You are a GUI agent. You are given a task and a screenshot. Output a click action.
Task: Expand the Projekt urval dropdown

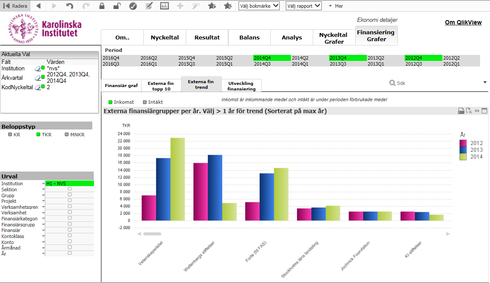click(x=43, y=201)
